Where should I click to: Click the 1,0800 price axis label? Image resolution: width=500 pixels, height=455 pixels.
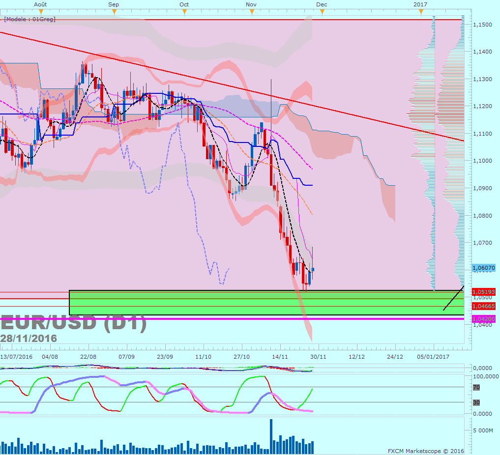tap(482, 216)
